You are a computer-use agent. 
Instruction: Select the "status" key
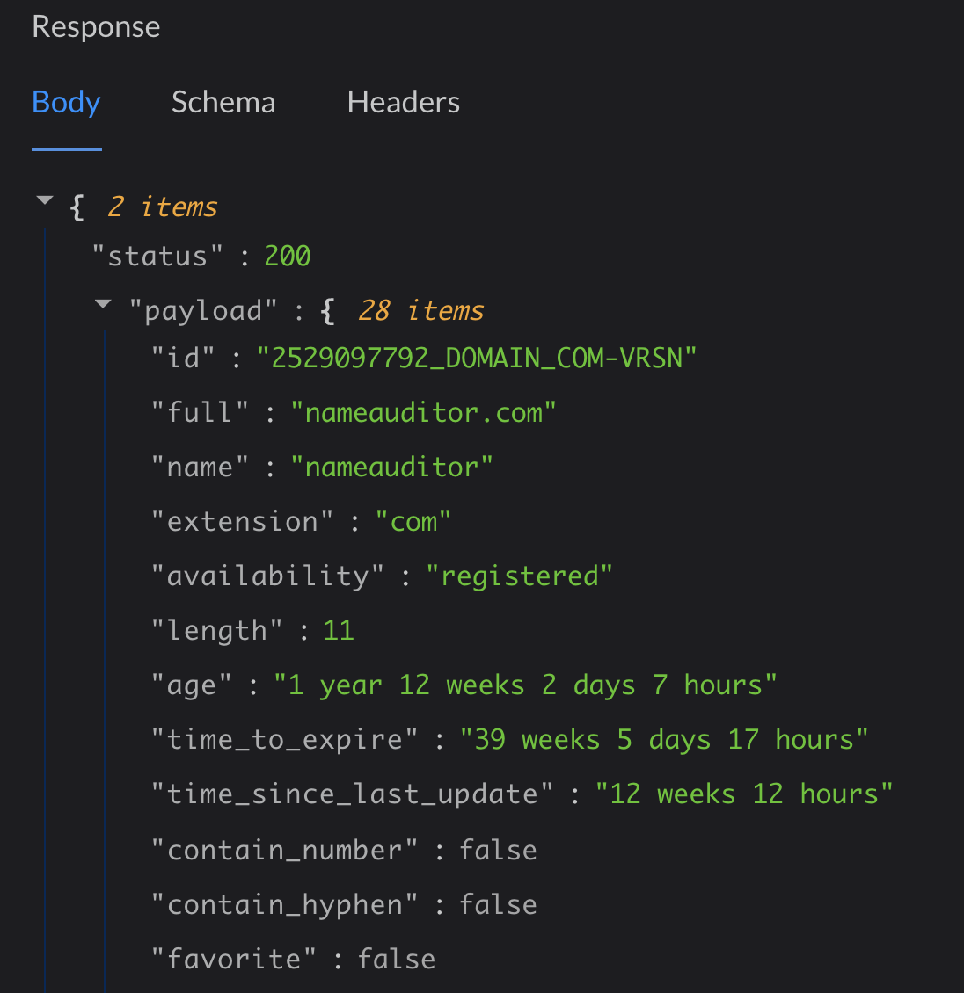pyautogui.click(x=157, y=257)
